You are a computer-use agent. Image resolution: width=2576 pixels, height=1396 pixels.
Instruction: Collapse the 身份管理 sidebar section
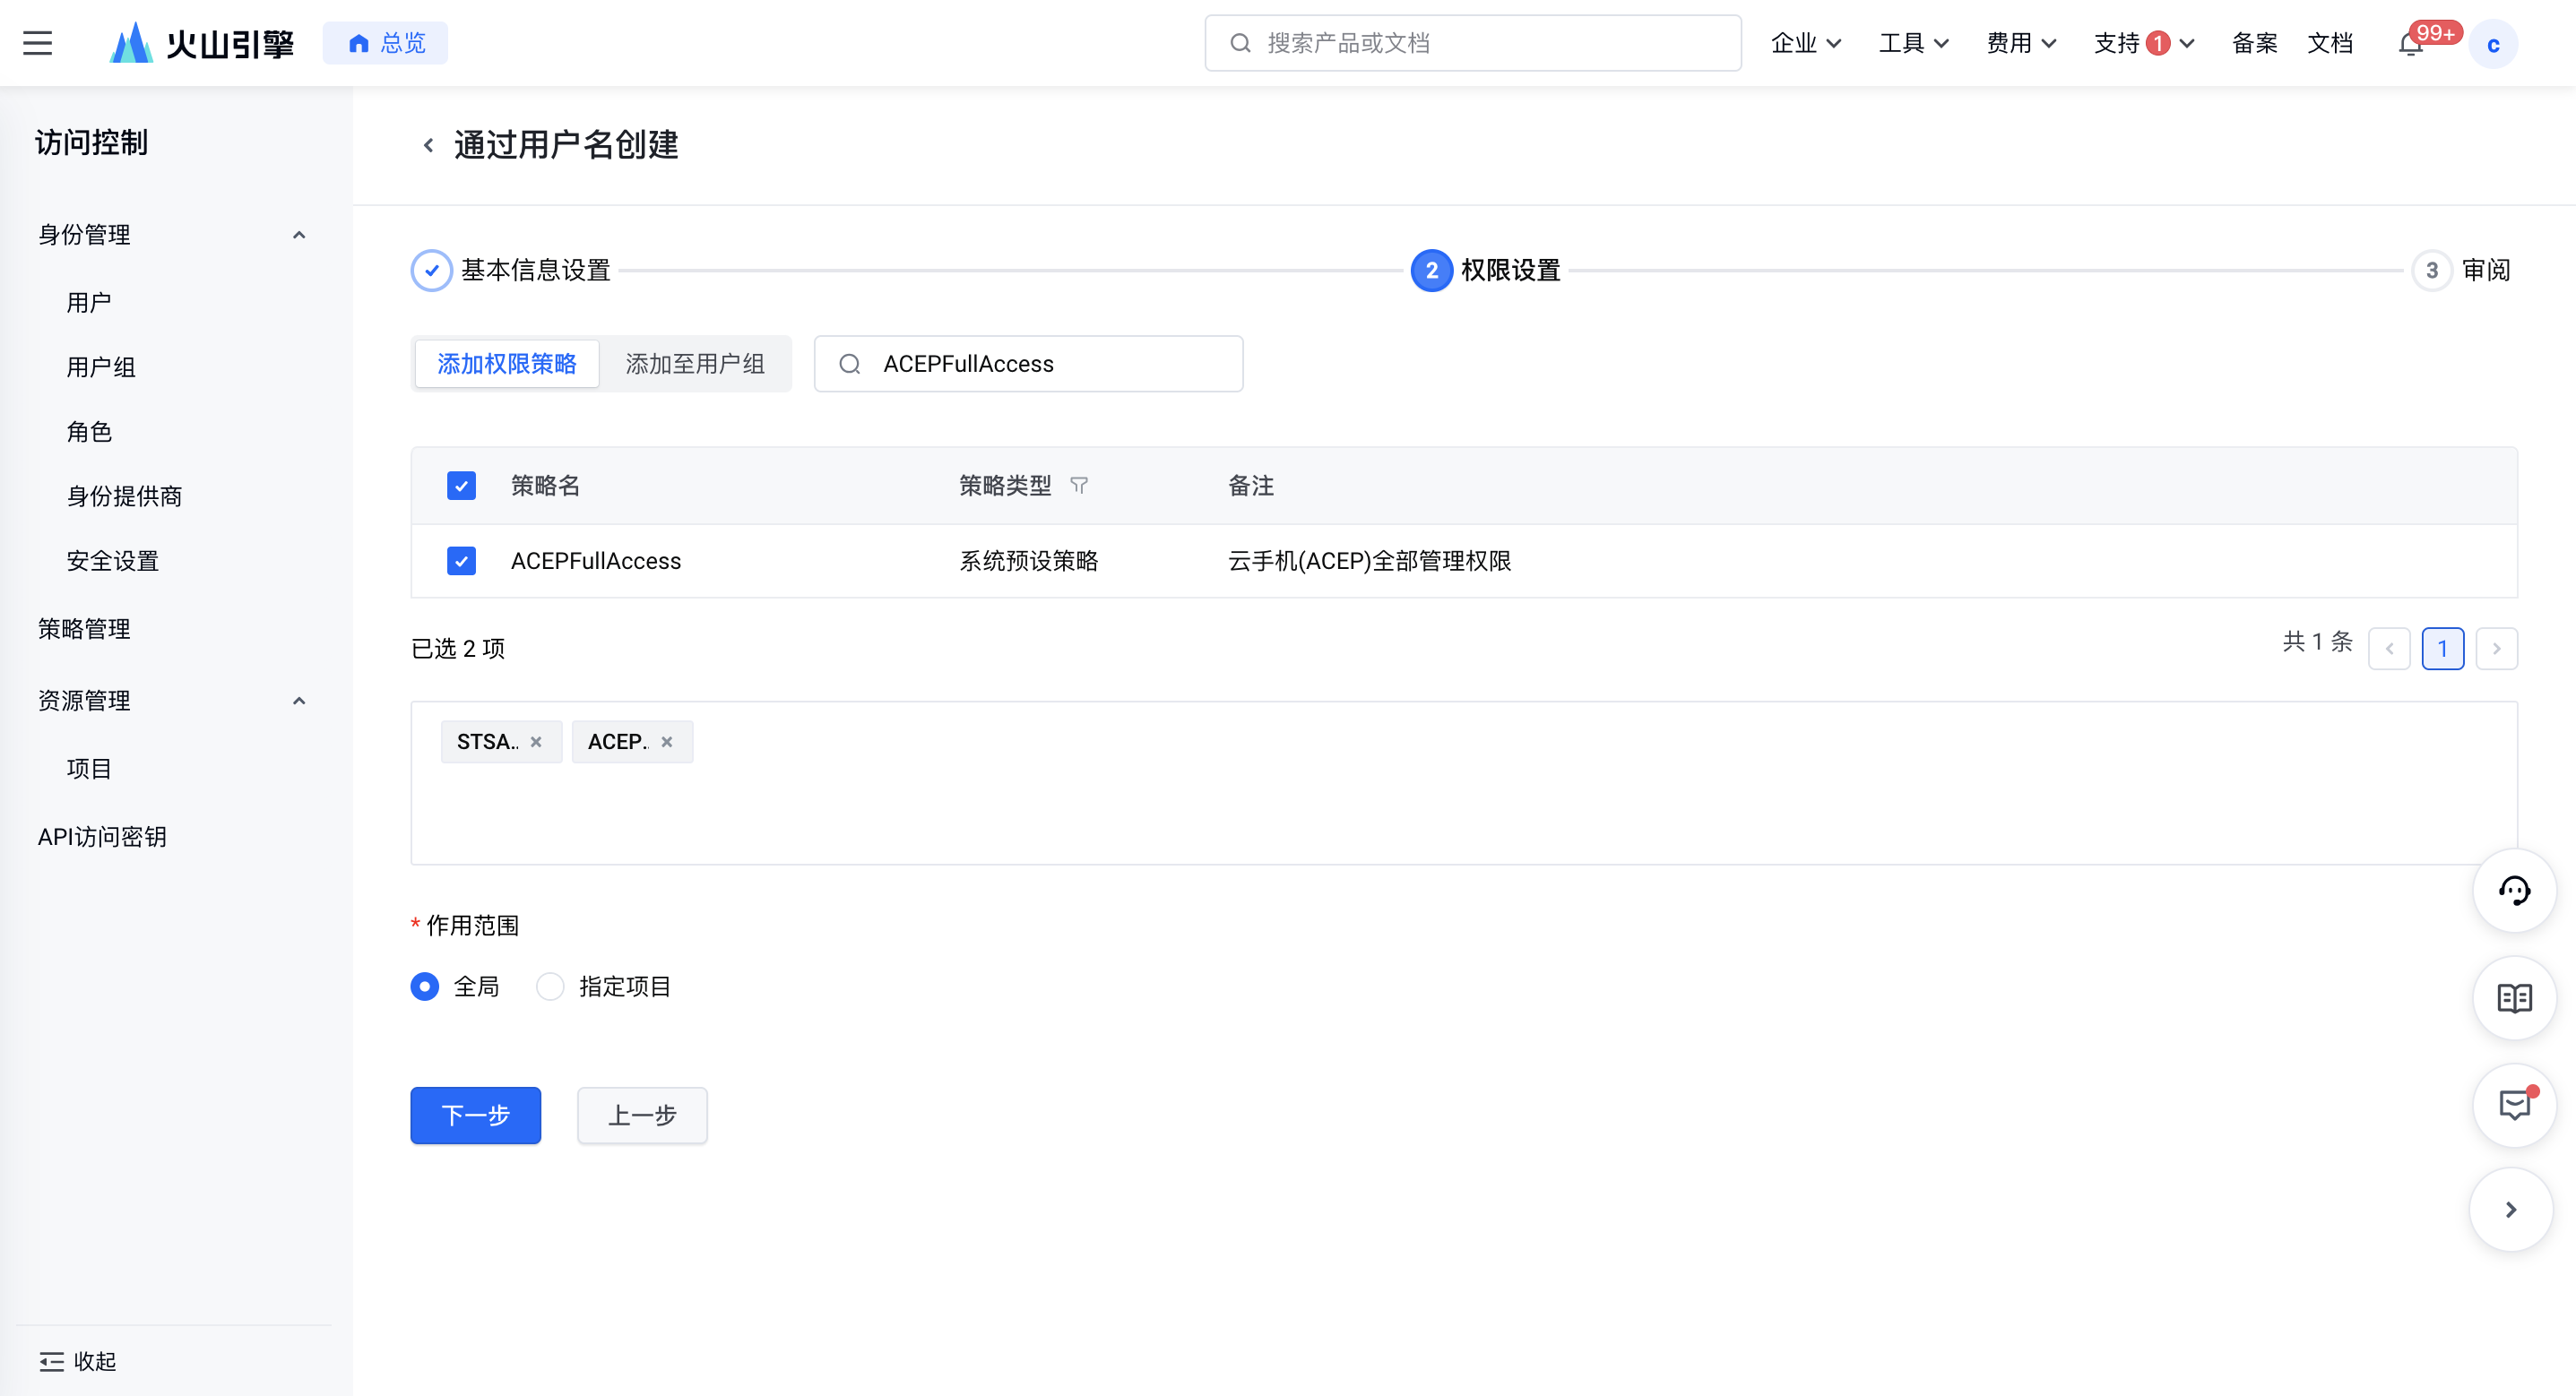(x=298, y=235)
